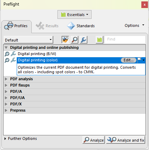The image size is (149, 150).
Task: Close the Preflight window
Action: pos(144,5)
